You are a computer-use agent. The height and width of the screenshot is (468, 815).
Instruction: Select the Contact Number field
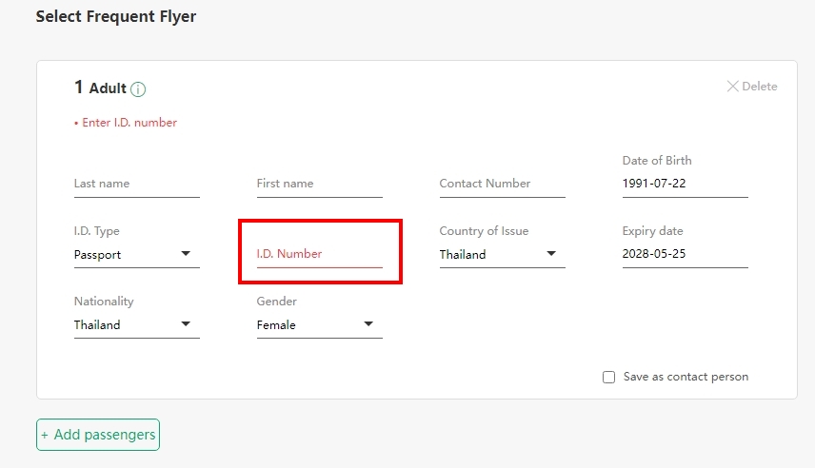click(x=502, y=184)
